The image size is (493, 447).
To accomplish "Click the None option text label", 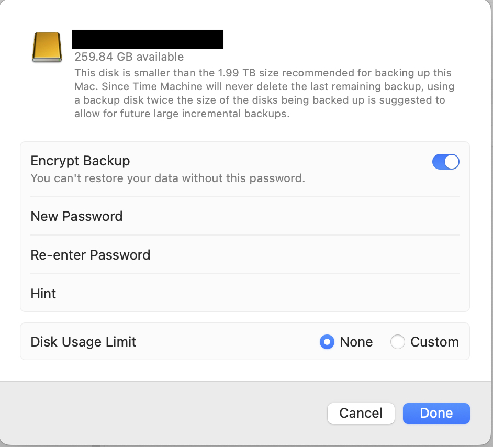I will coord(356,342).
